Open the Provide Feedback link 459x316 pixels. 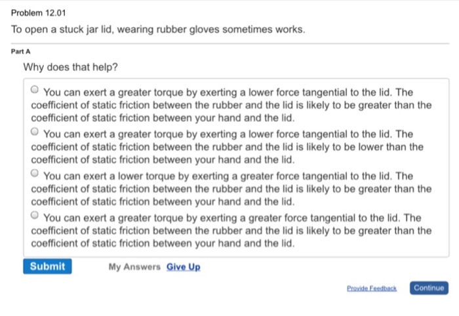tap(372, 288)
